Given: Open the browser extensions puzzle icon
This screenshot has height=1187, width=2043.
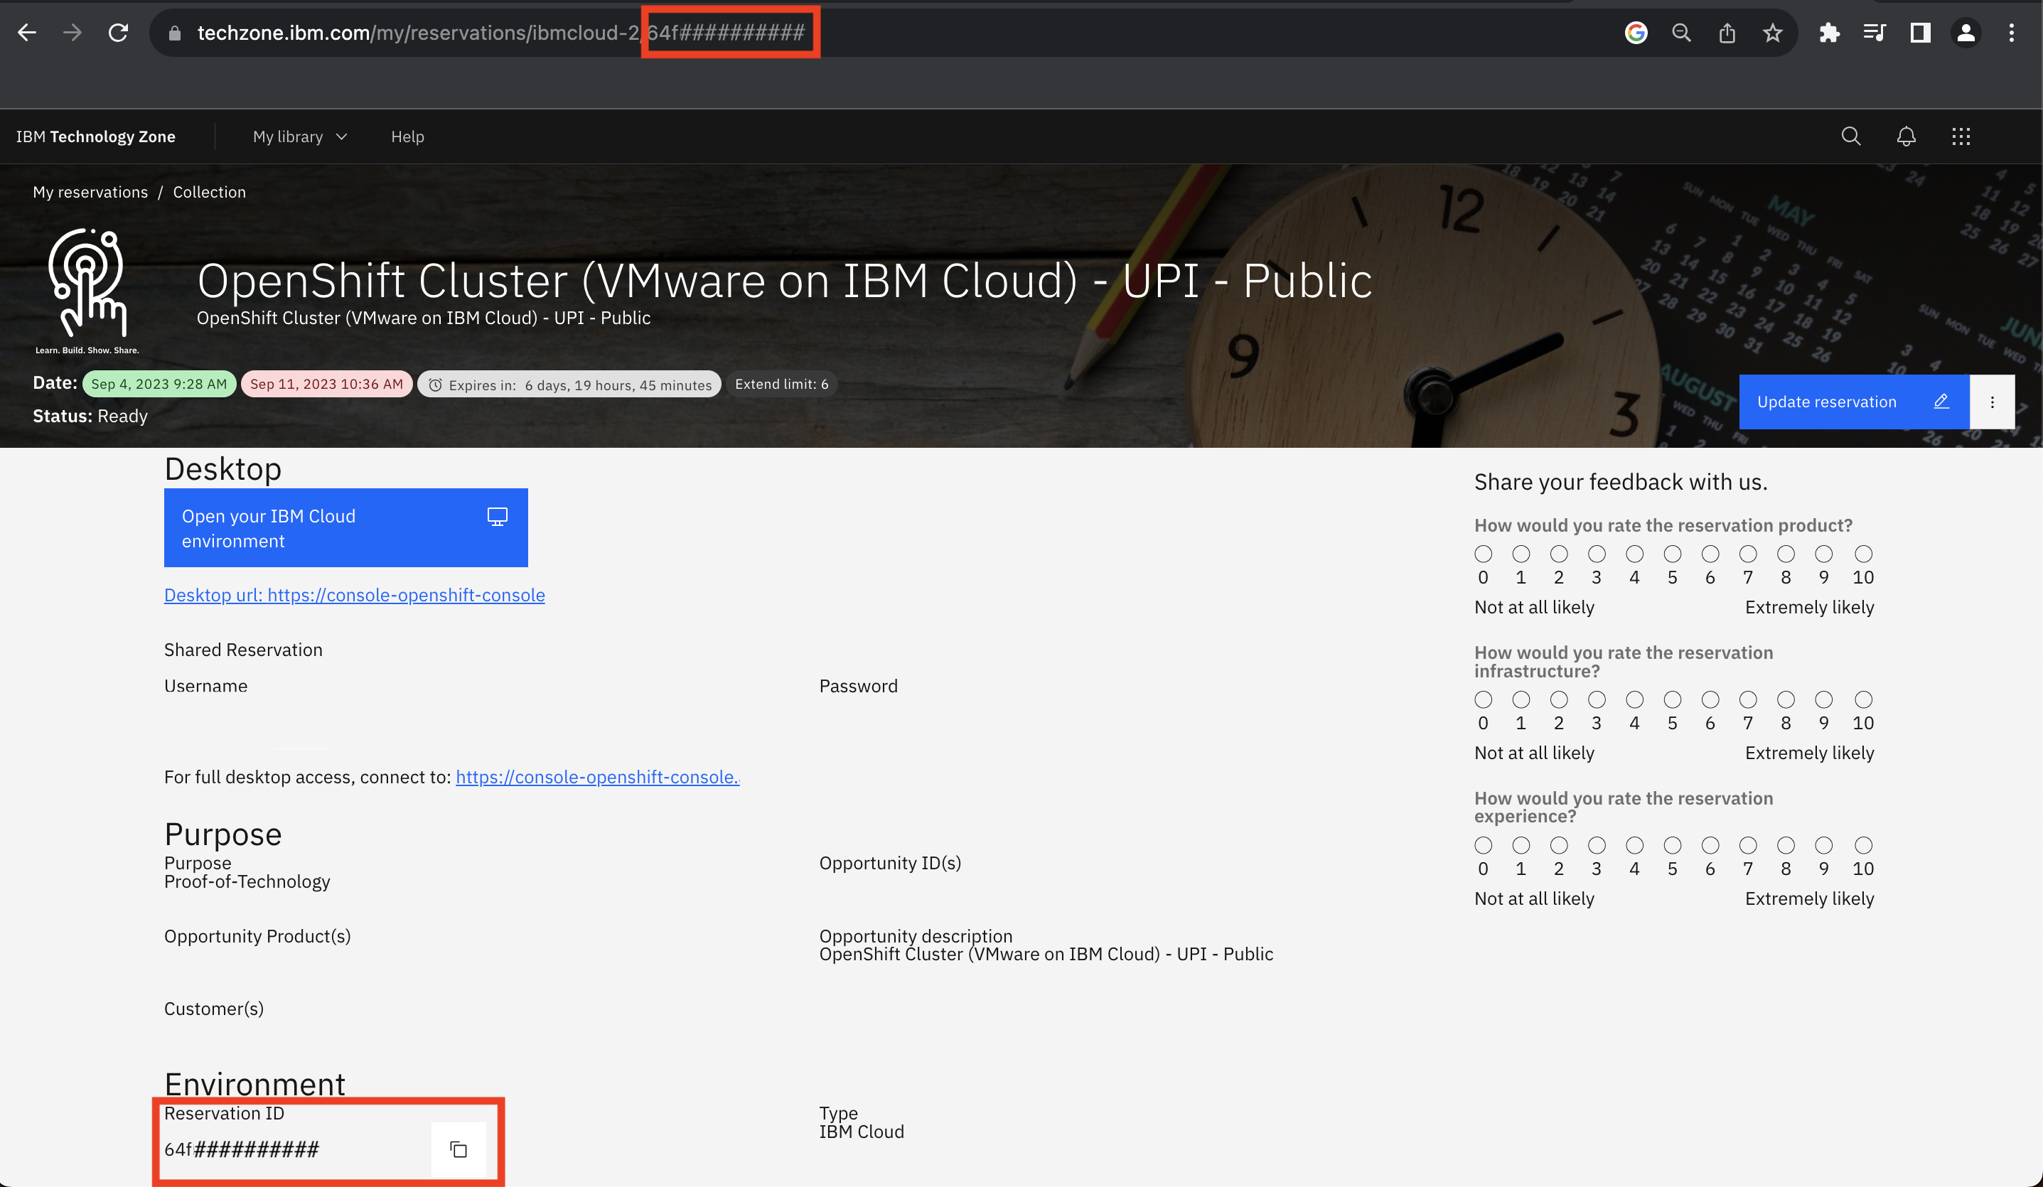Looking at the screenshot, I should 1829,33.
